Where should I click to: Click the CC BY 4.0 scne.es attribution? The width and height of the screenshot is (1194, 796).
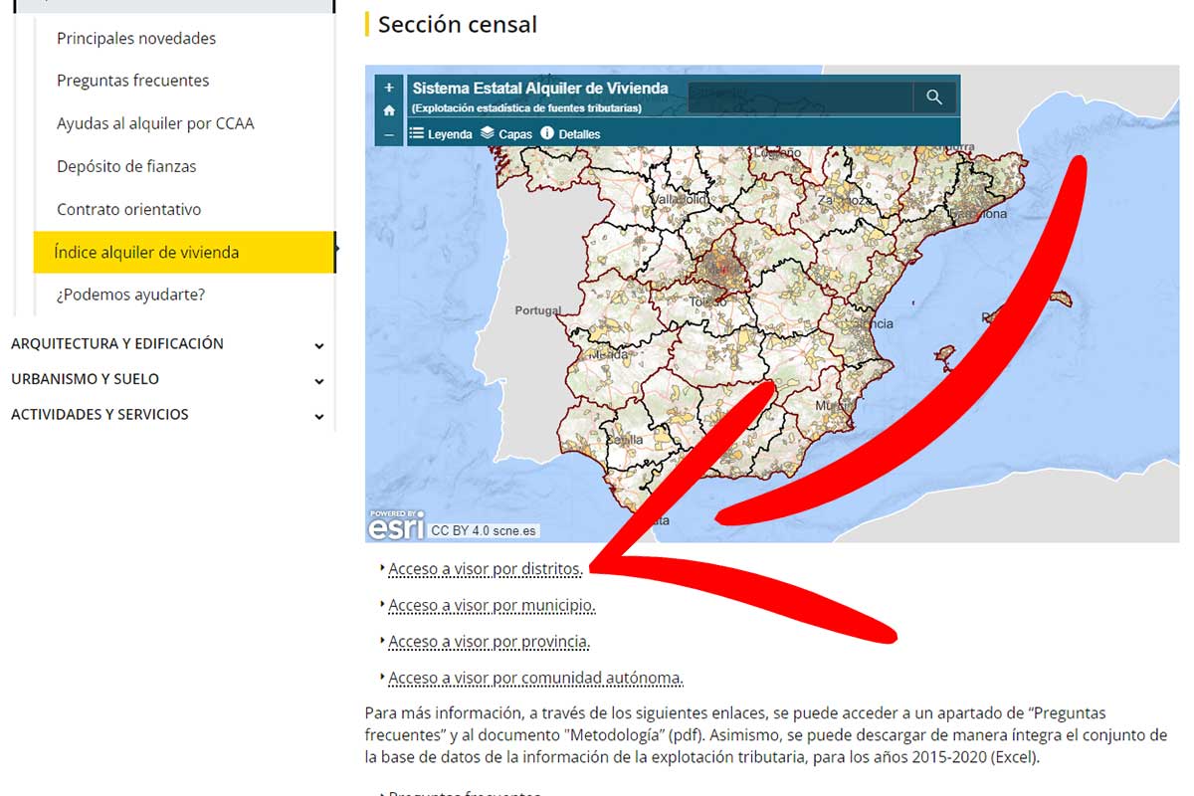pos(484,530)
